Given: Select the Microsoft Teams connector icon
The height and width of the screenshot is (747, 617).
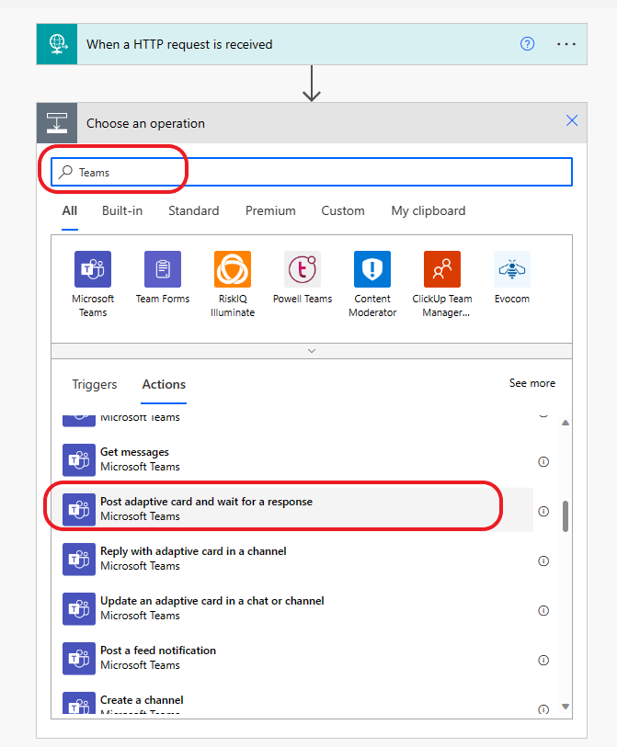Looking at the screenshot, I should click(x=93, y=269).
